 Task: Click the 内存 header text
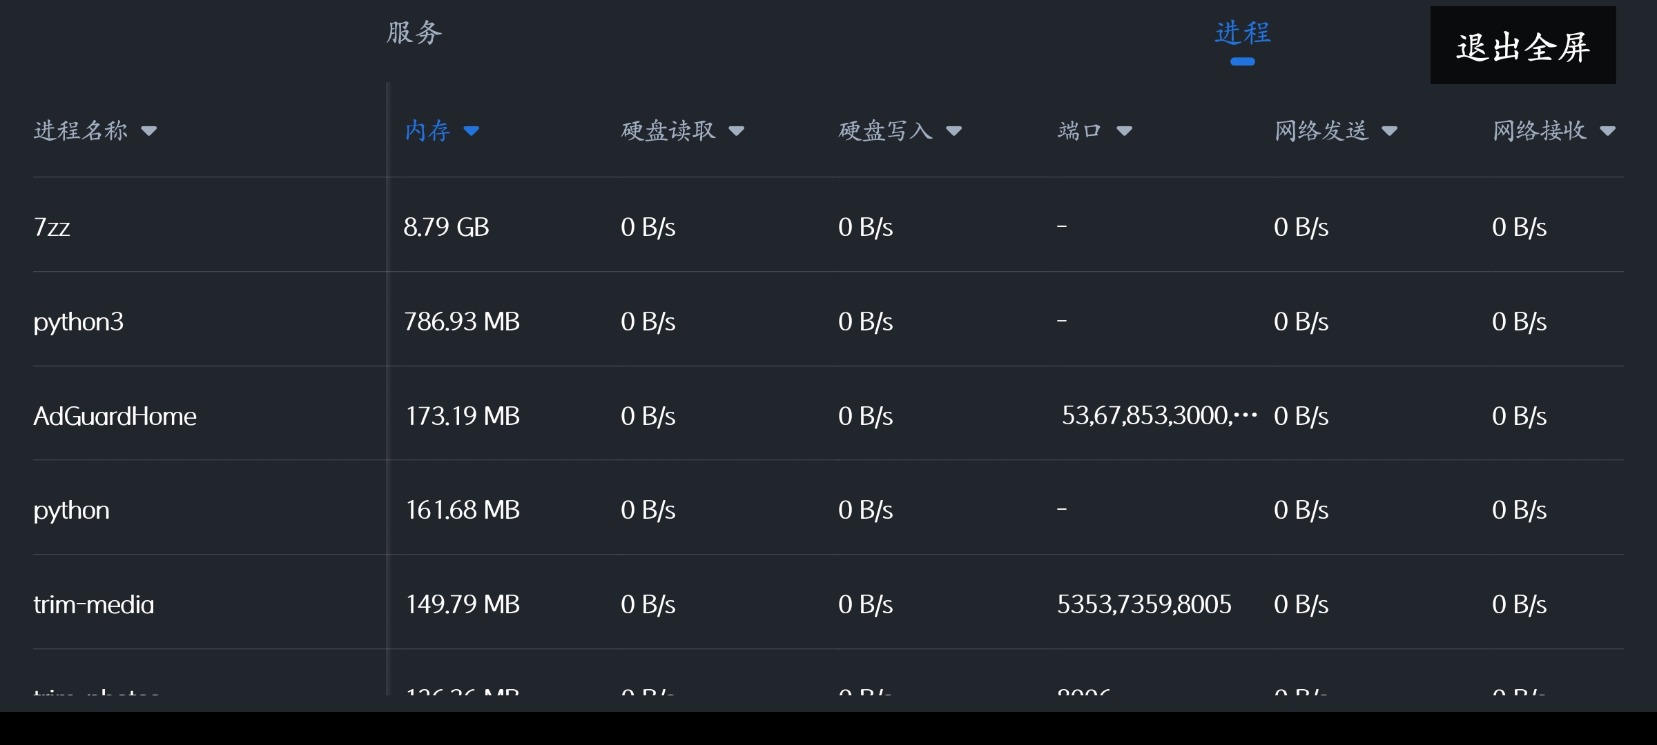pos(427,130)
